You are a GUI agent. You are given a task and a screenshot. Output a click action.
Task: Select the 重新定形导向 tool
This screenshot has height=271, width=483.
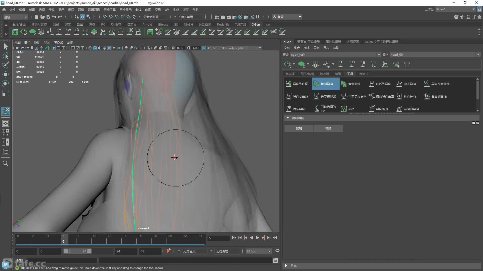[354, 96]
